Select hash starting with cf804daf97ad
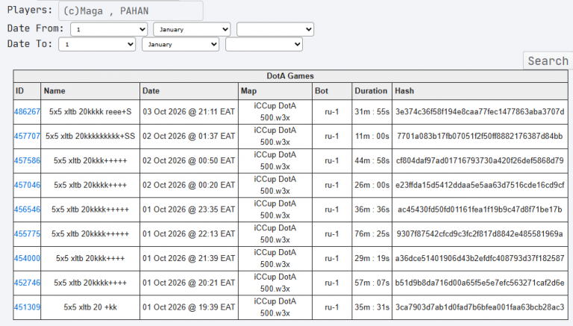 coord(480,160)
